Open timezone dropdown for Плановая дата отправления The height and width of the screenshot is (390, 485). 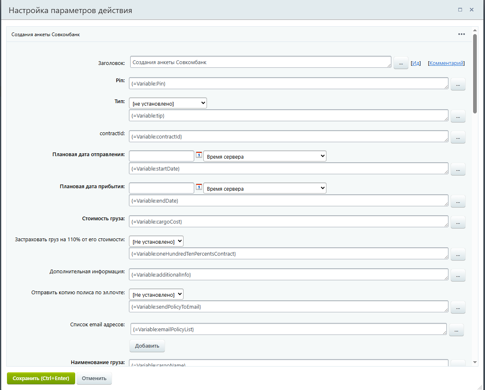click(264, 156)
